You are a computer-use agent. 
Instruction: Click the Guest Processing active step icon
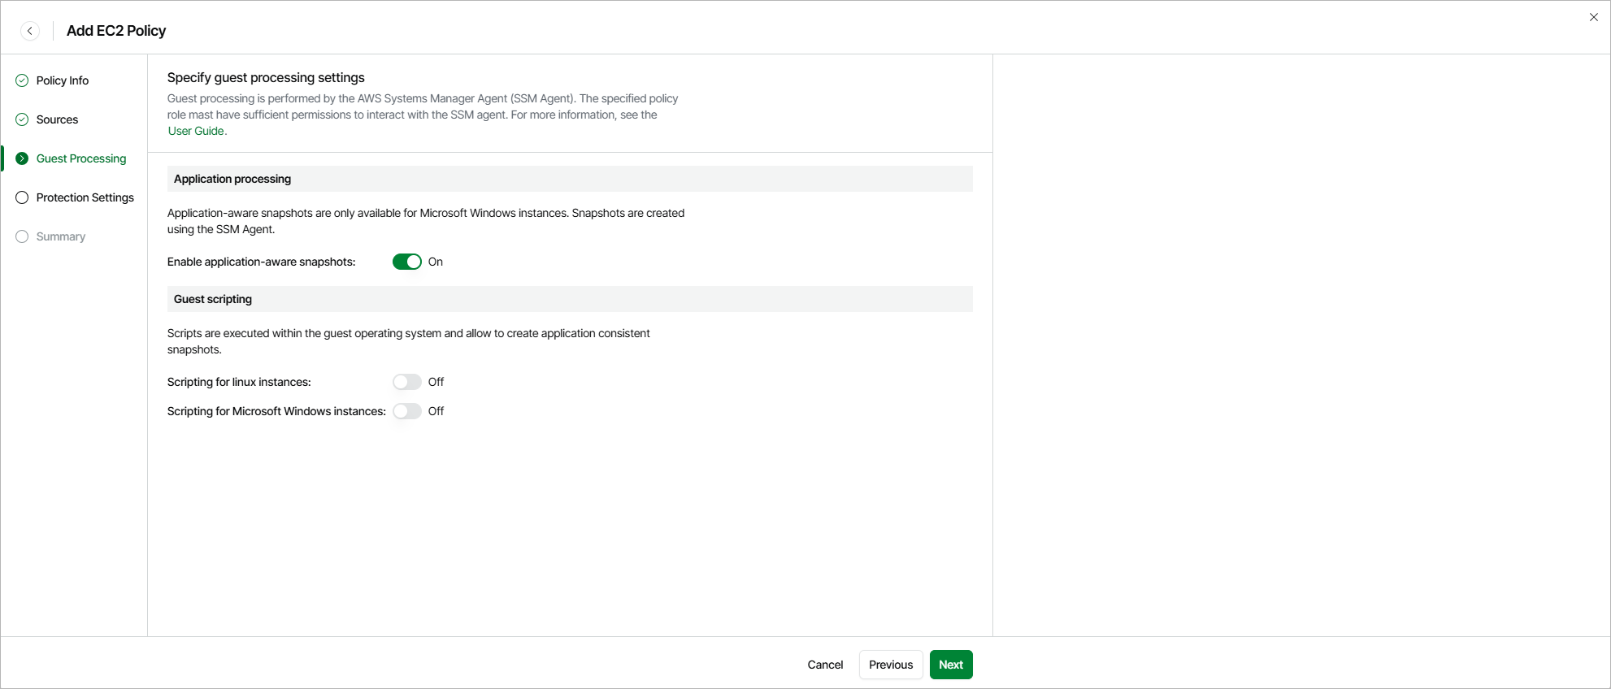(x=22, y=158)
